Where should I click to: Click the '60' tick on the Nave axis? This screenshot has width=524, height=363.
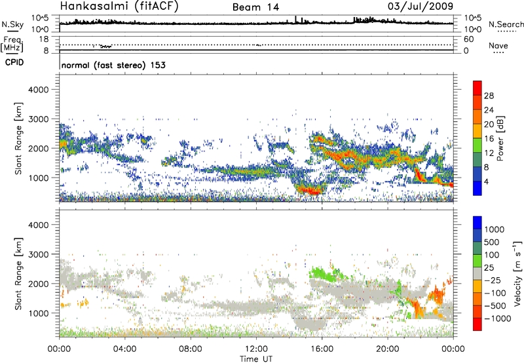pyautogui.click(x=468, y=39)
